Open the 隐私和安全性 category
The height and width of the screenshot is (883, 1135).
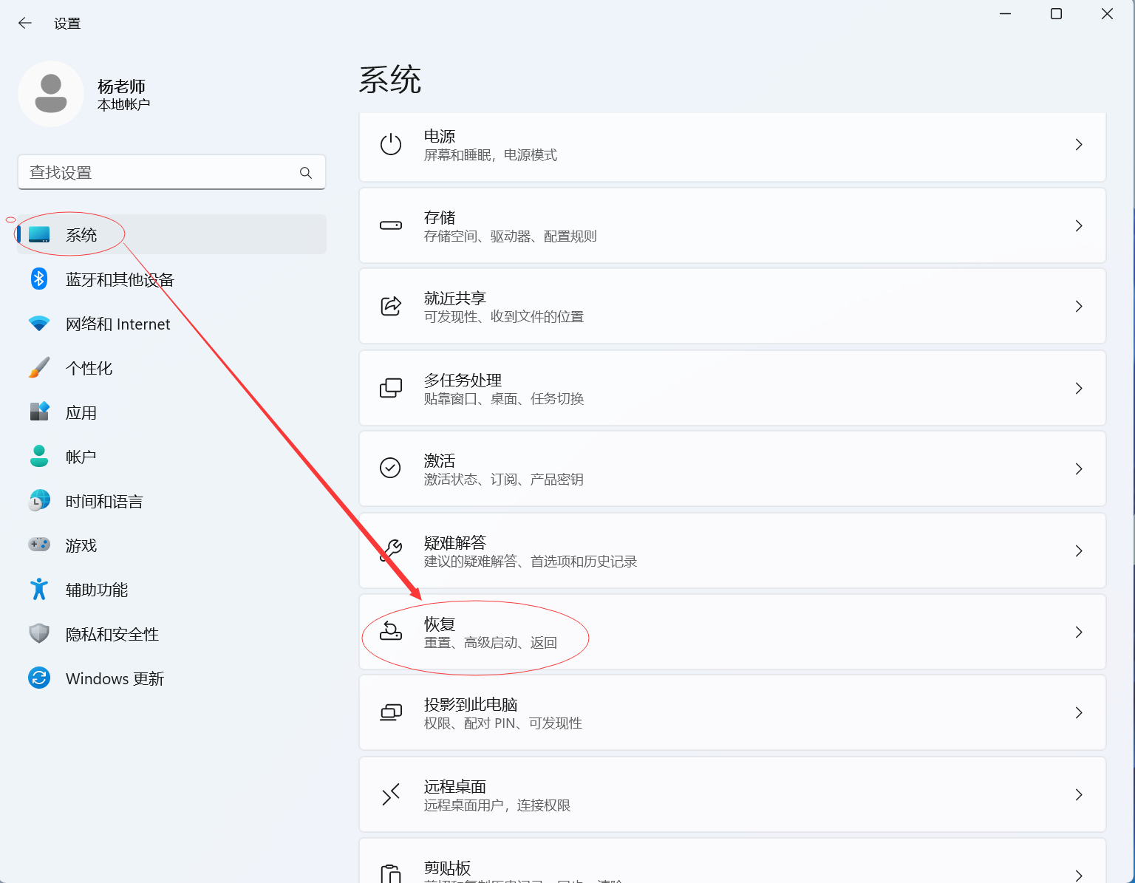pyautogui.click(x=171, y=634)
